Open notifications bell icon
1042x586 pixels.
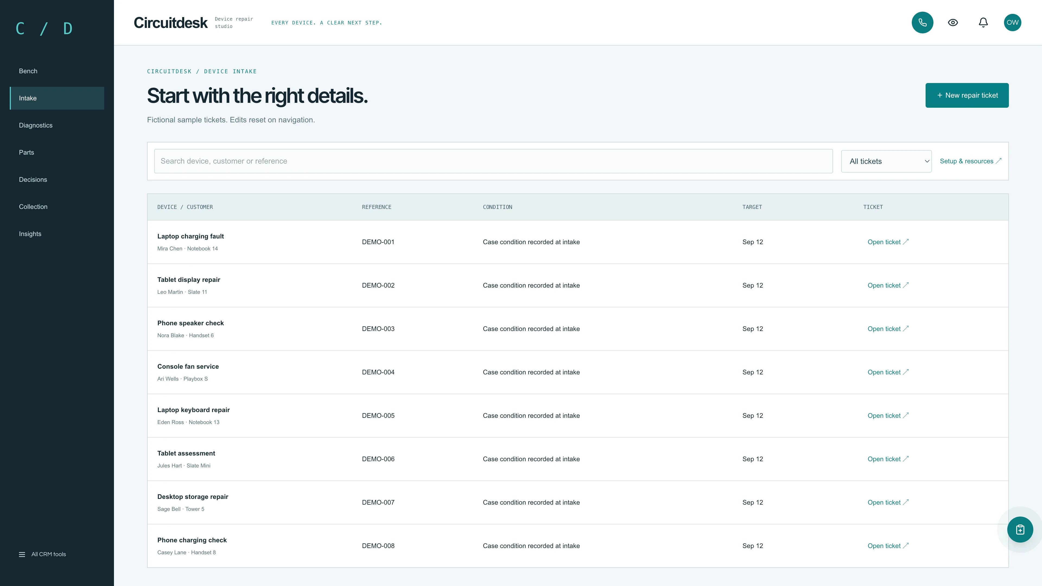(x=983, y=23)
